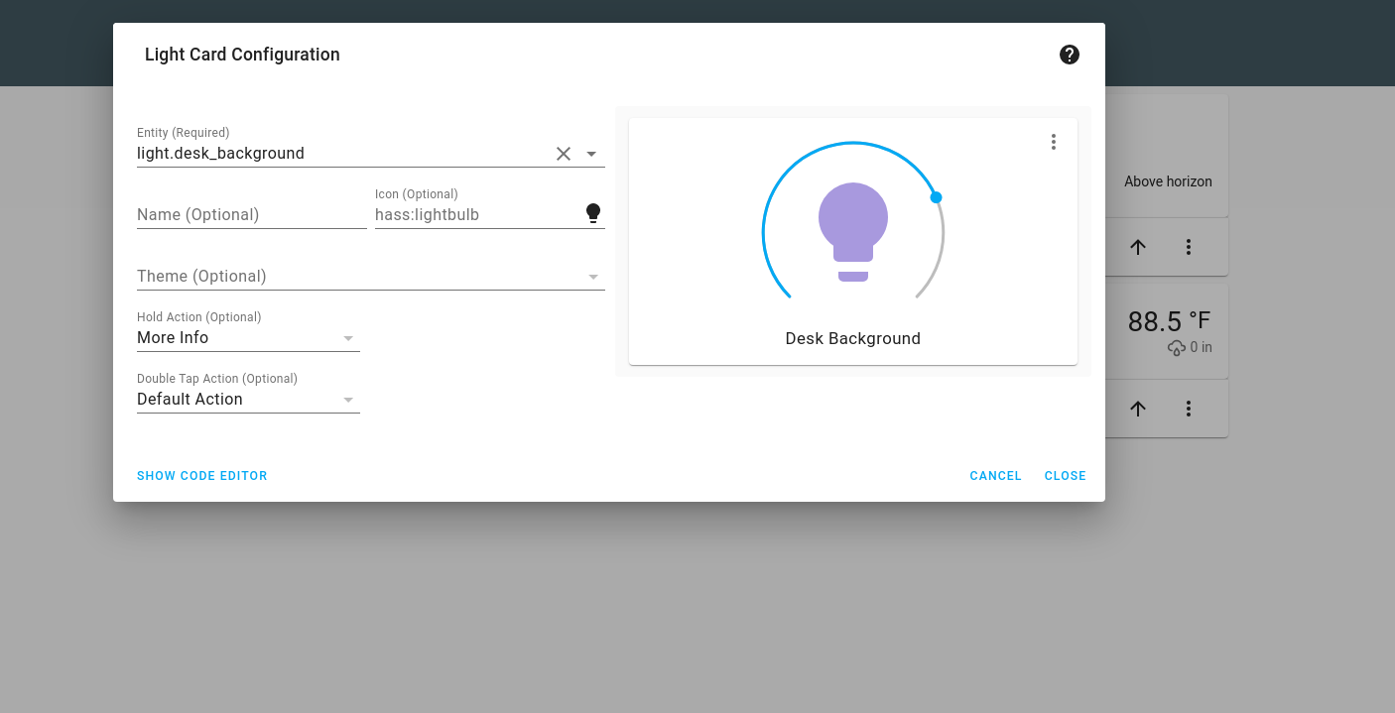This screenshot has height=713, width=1395.
Task: Expand the entity dropdown for light.desk_background
Action: 591,154
